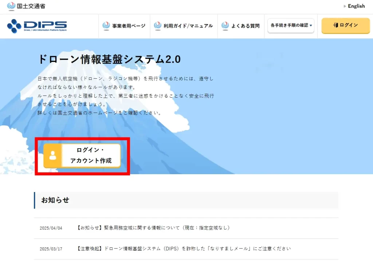Click the small triangle beside English
Screen dimensions: 373x262
[x=345, y=6]
